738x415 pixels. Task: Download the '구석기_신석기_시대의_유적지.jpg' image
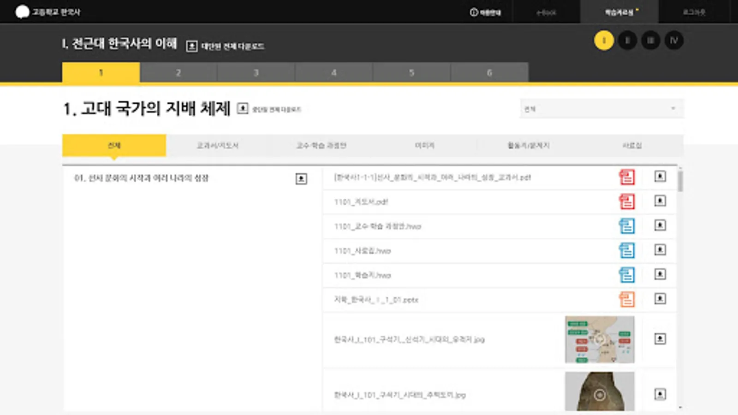click(660, 339)
